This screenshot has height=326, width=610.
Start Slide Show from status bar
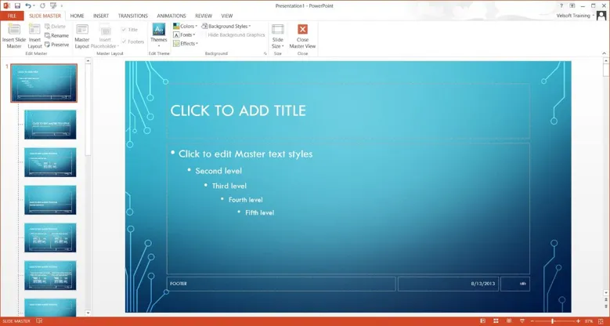tap(522, 321)
